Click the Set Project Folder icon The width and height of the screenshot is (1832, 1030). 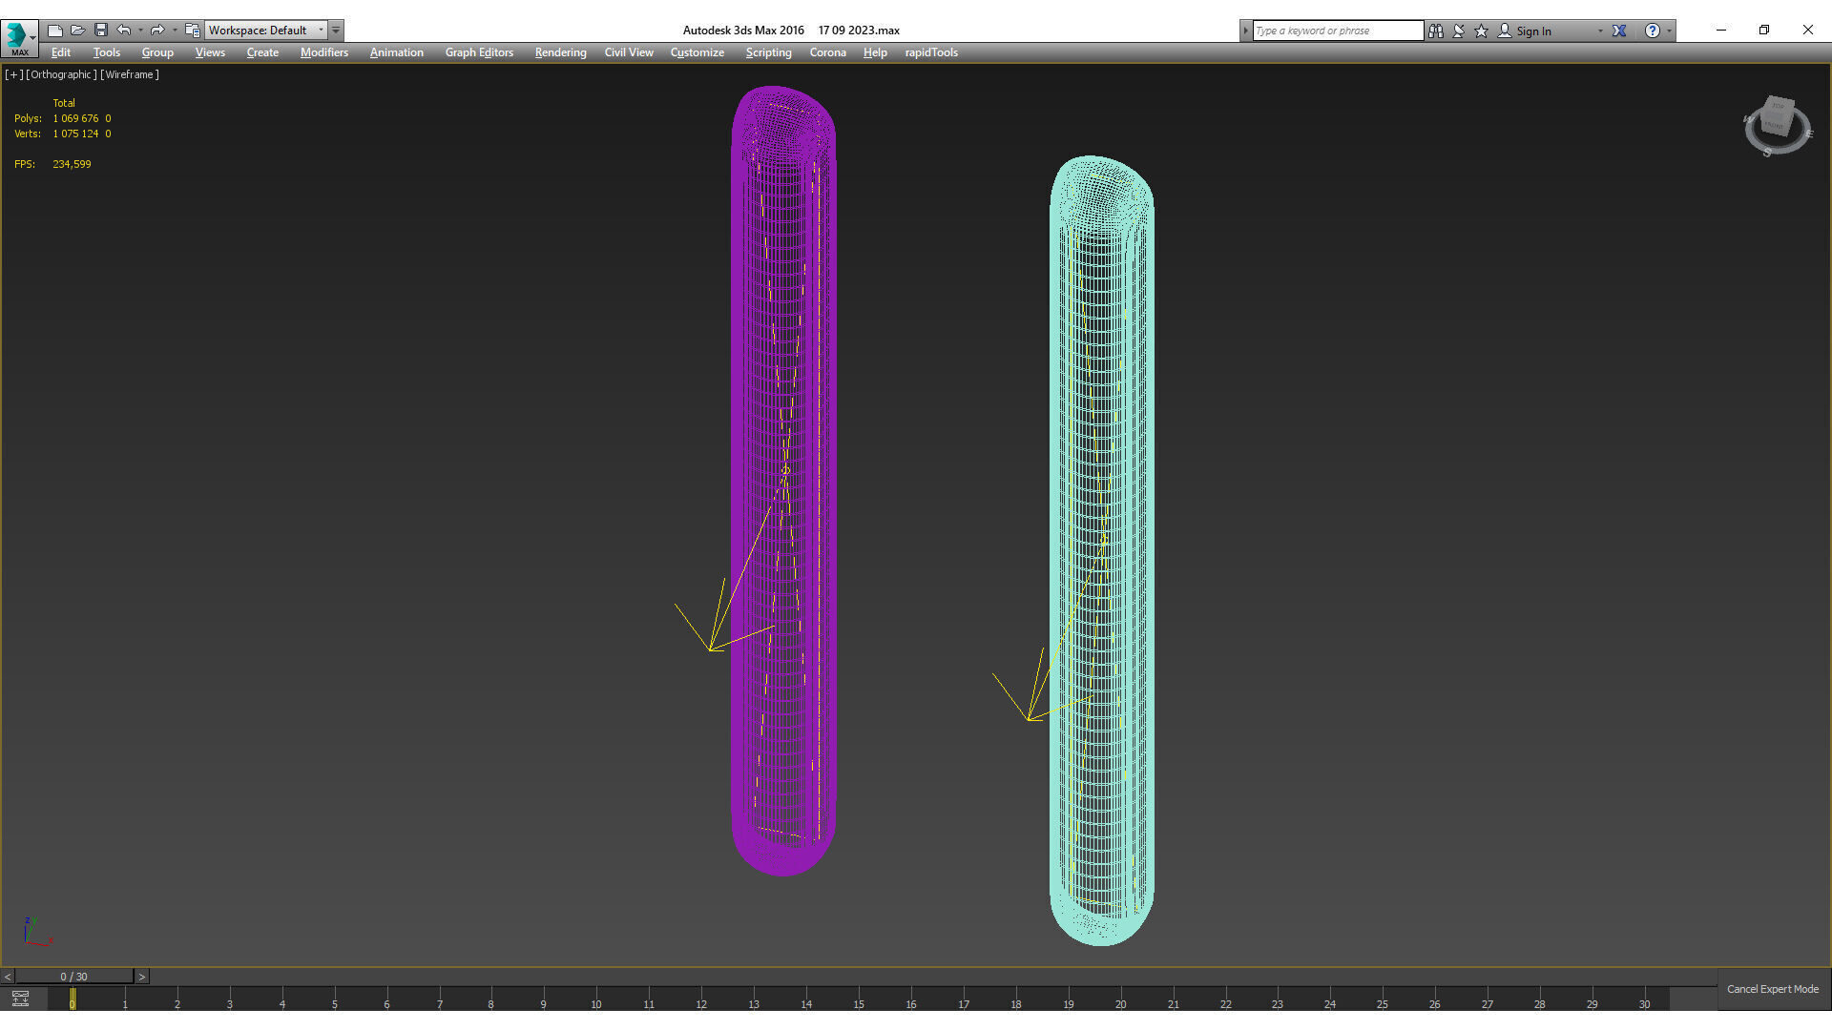coord(192,31)
